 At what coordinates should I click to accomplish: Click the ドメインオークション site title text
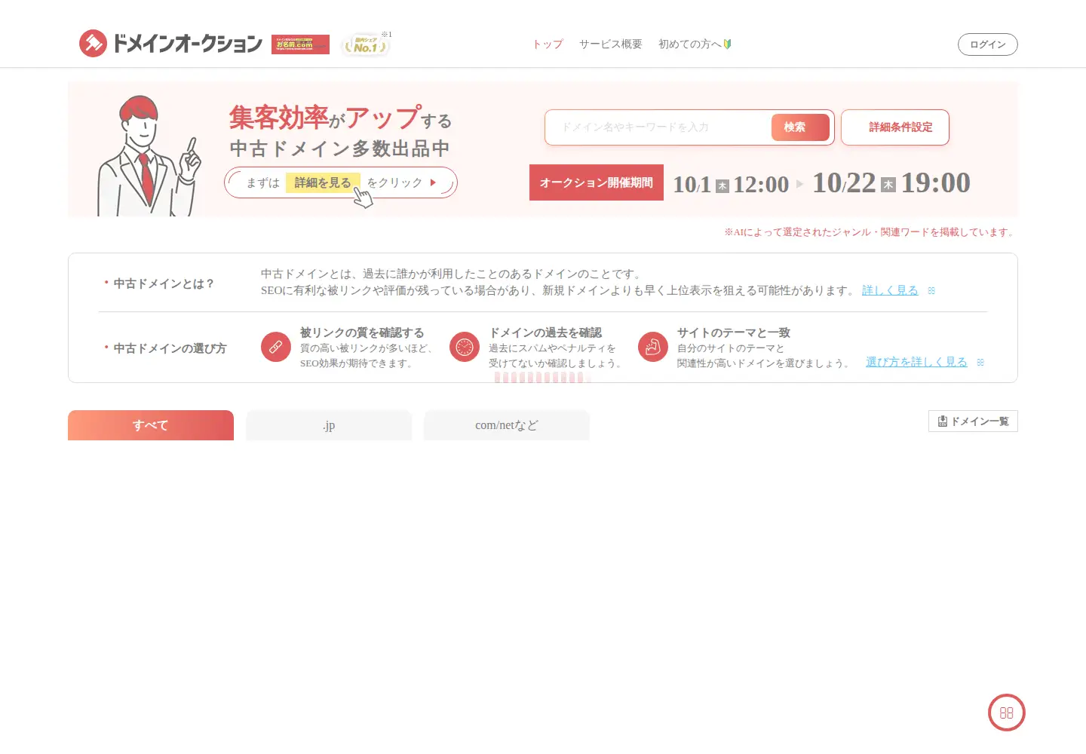click(188, 44)
